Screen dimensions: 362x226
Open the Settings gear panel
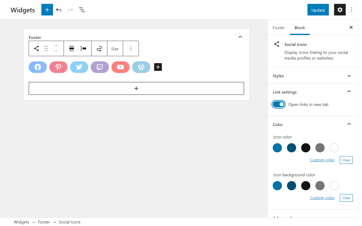(x=340, y=10)
